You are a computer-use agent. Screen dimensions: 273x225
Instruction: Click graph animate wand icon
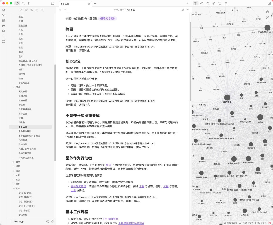click(x=267, y=17)
